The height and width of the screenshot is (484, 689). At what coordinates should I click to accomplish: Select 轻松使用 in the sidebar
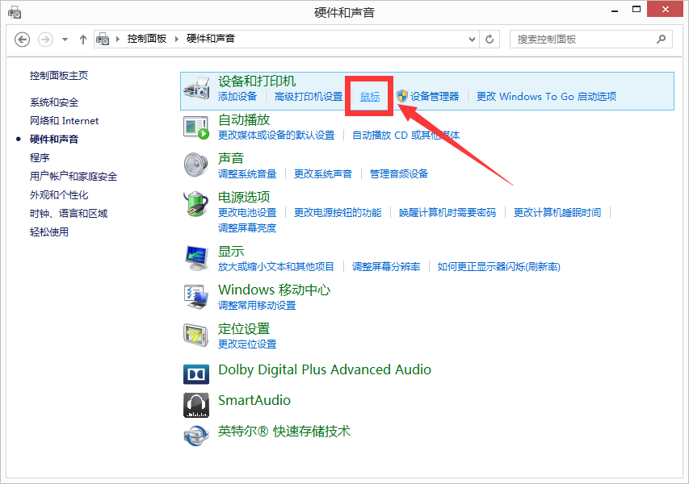pyautogui.click(x=49, y=232)
